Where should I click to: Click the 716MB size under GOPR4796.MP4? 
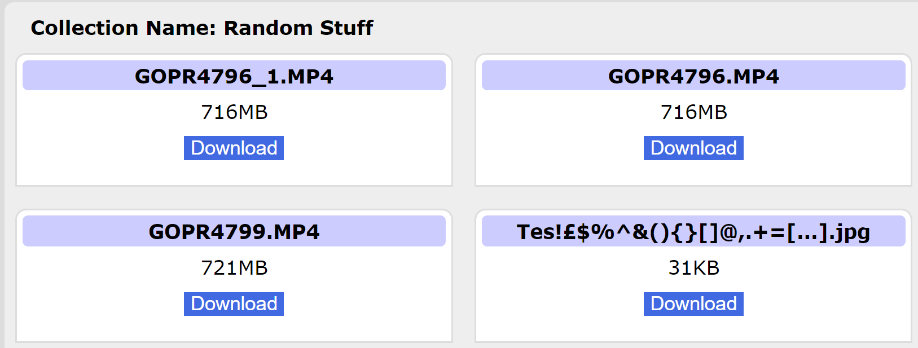(x=693, y=112)
